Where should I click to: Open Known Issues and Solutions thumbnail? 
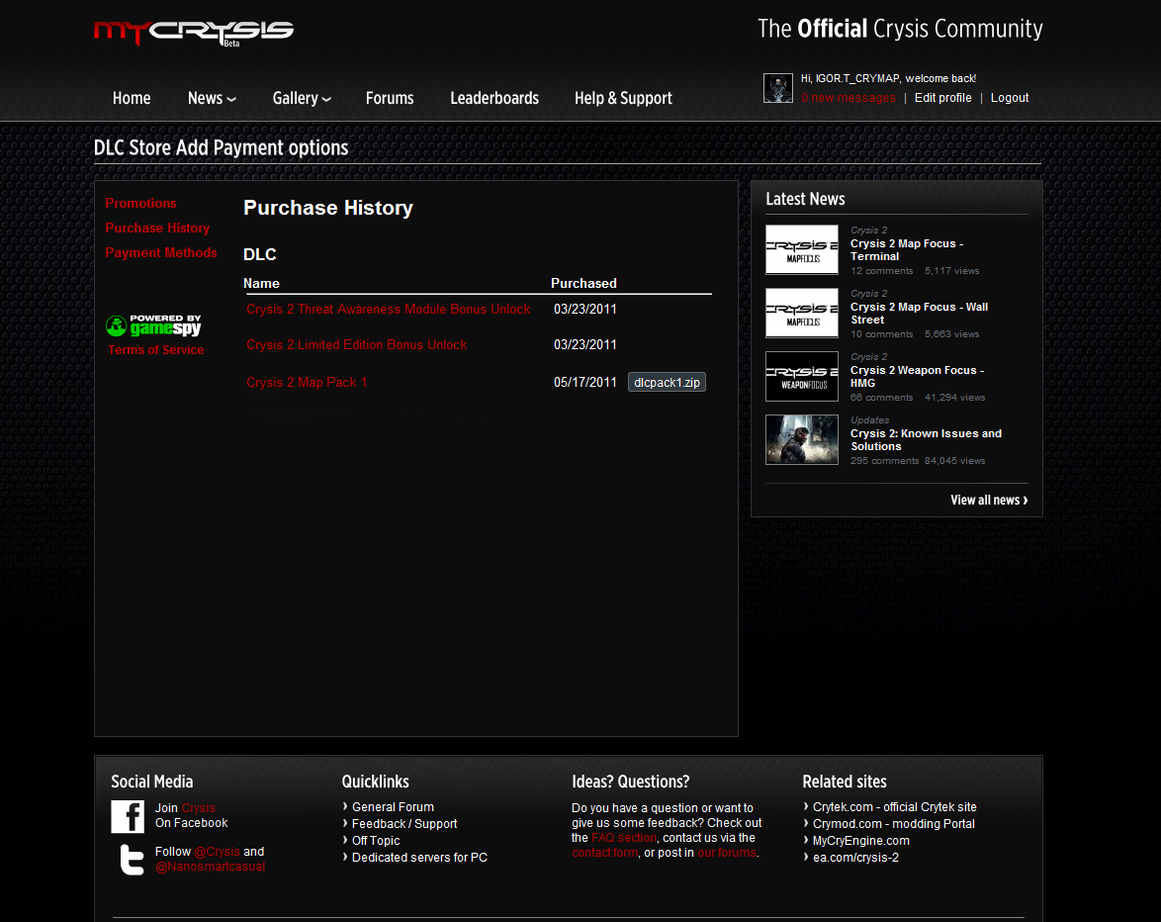802,439
